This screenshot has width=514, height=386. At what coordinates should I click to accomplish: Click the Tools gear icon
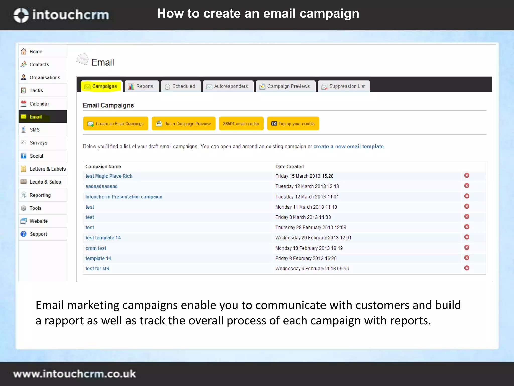24,208
